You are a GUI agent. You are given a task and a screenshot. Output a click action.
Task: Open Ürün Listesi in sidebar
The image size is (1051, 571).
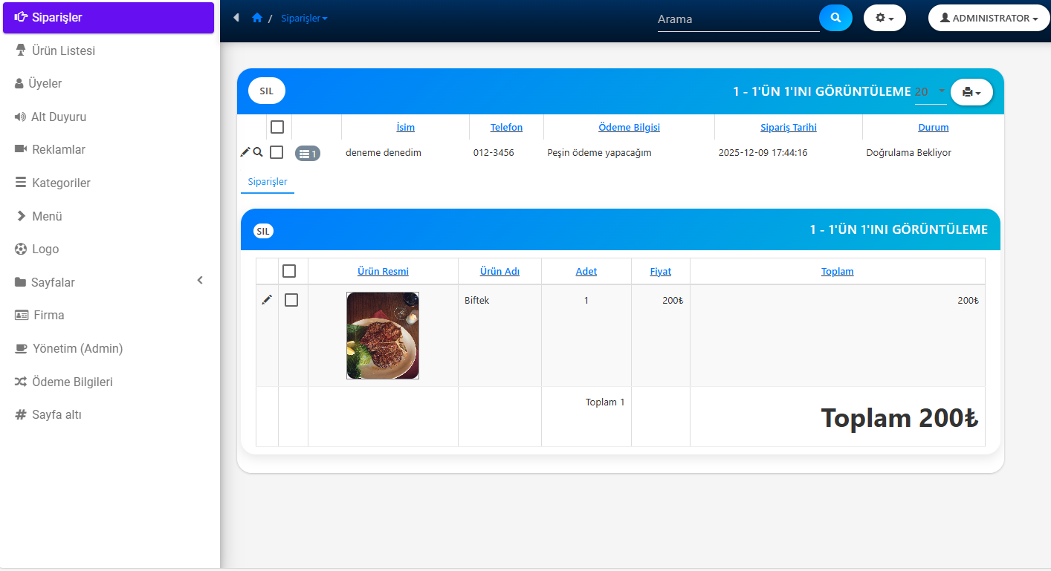[63, 50]
